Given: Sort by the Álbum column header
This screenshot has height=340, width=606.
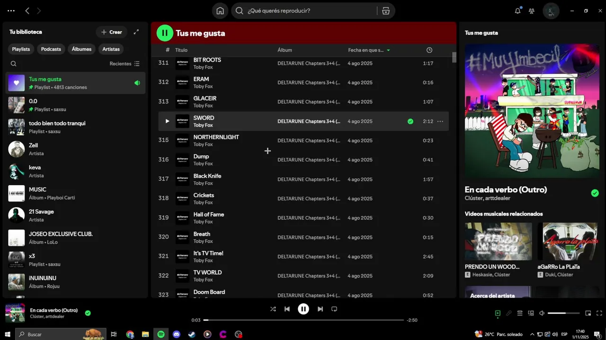Looking at the screenshot, I should 285,50.
